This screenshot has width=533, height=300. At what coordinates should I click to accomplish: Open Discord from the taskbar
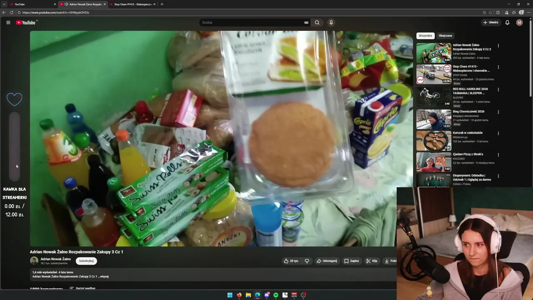[x=266, y=295]
